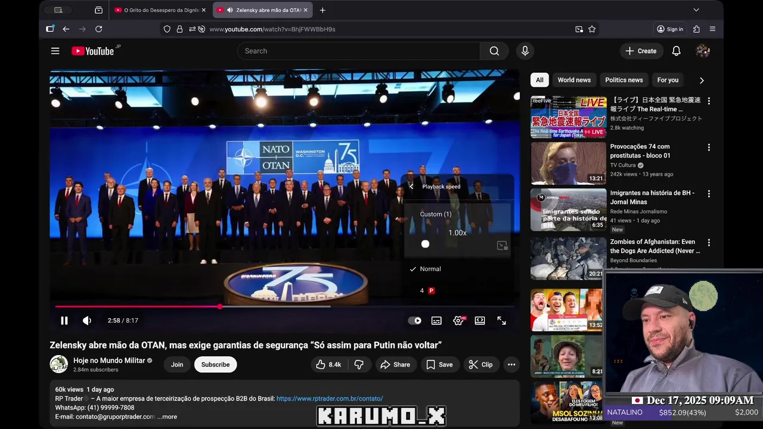Select the For you chip
The image size is (763, 429).
[668, 80]
